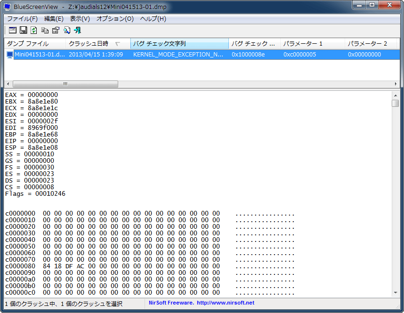This screenshot has height=313, width=404.
Task: Click the Save (floppy disk) toolbar icon
Action: point(24,30)
